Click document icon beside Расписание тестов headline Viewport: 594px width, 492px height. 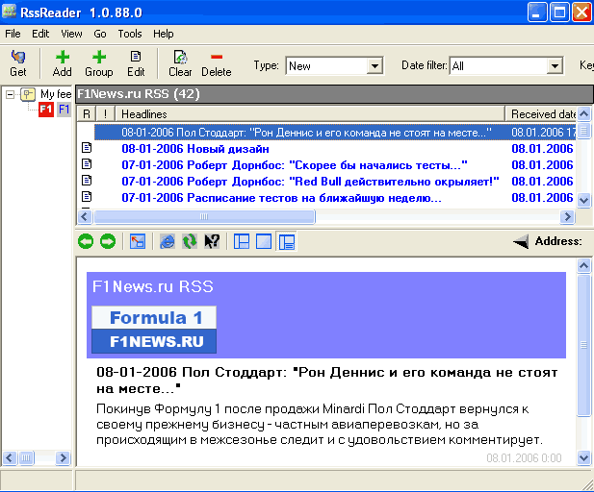pos(87,197)
